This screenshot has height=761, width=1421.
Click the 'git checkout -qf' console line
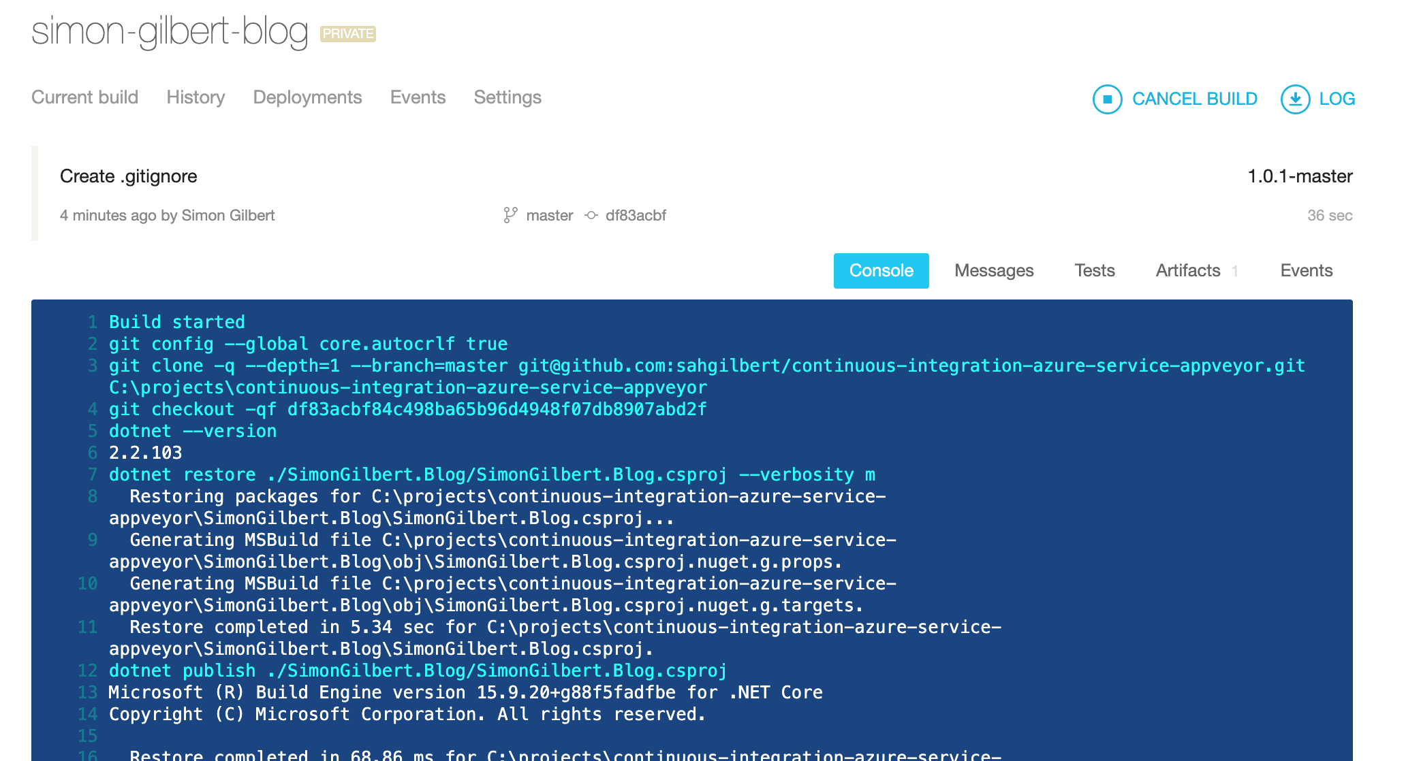[407, 409]
